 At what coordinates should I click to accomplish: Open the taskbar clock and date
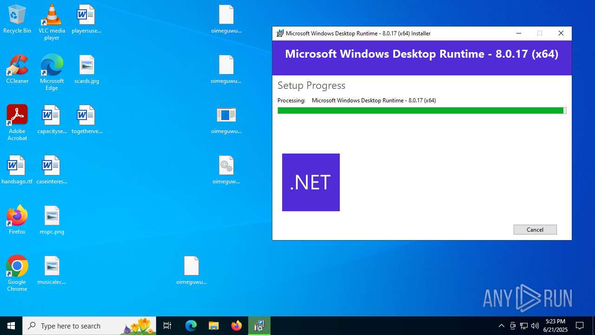[x=556, y=326]
